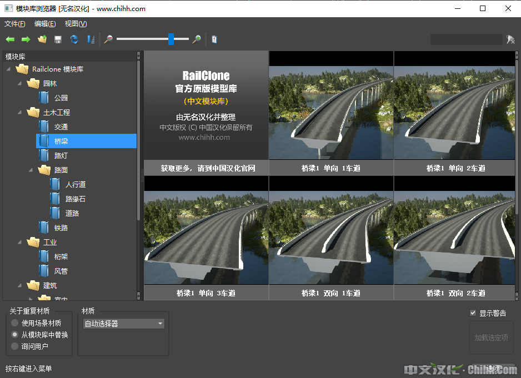Viewport: 521px width, 378px height.
Task: Select the 询问用户 radio option
Action: coord(15,346)
